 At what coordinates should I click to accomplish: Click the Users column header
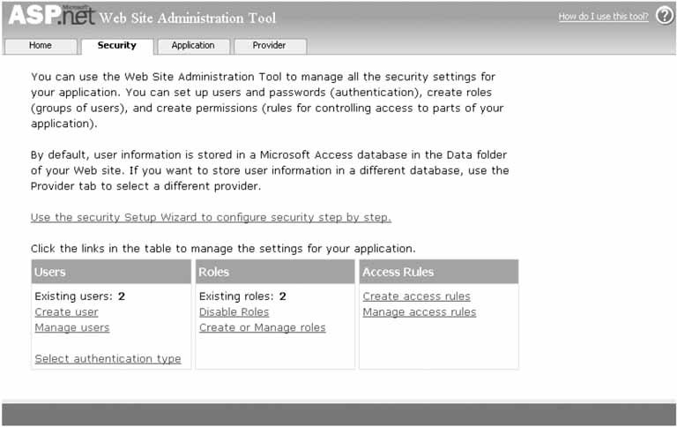point(50,272)
